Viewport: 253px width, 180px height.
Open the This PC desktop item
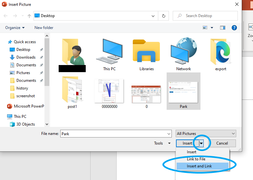pos(109,55)
